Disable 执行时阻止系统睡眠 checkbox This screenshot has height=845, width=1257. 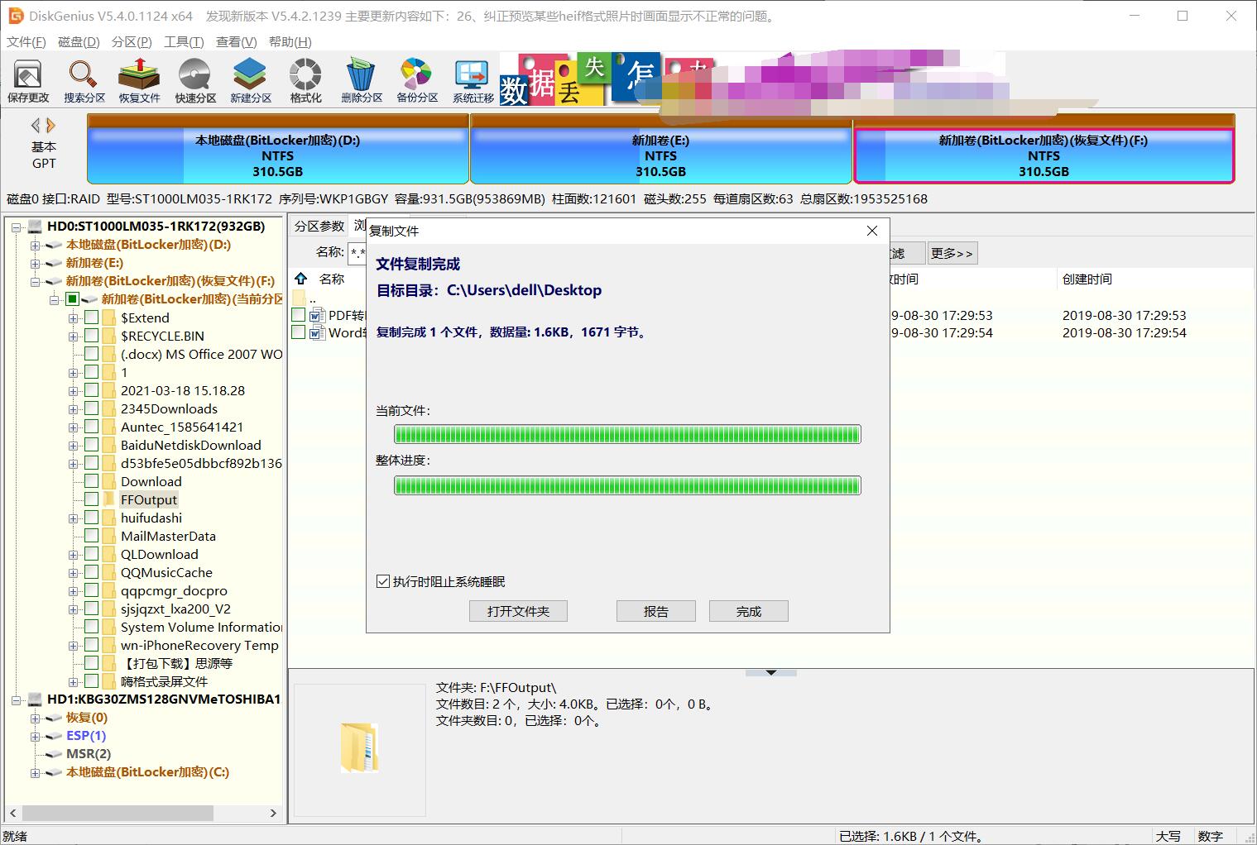pyautogui.click(x=382, y=581)
